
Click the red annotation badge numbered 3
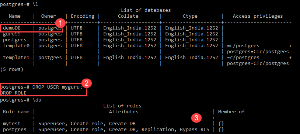[x=197, y=117]
